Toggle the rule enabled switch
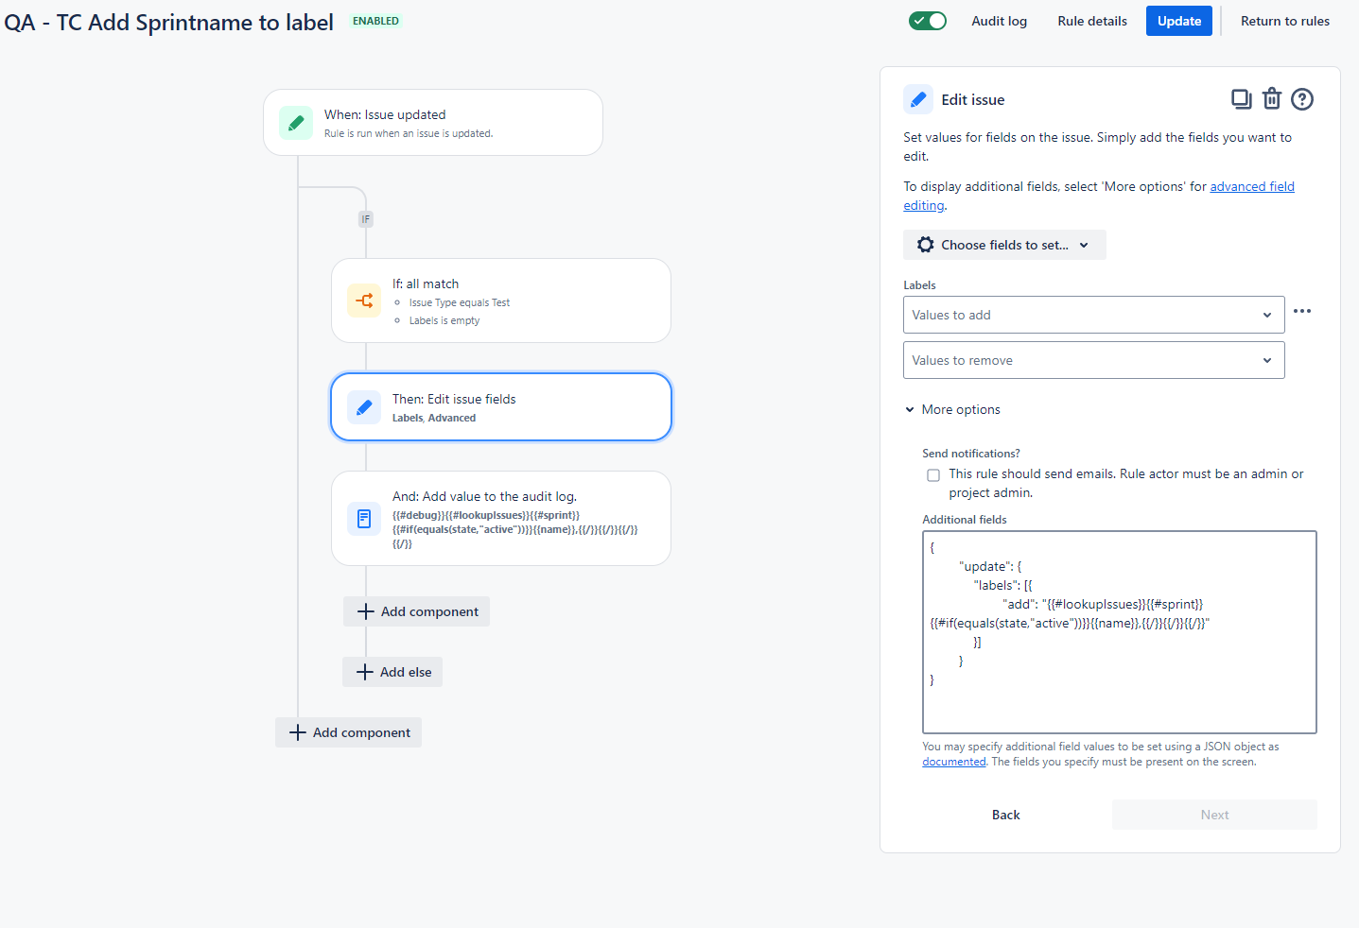The width and height of the screenshot is (1359, 928). point(928,21)
